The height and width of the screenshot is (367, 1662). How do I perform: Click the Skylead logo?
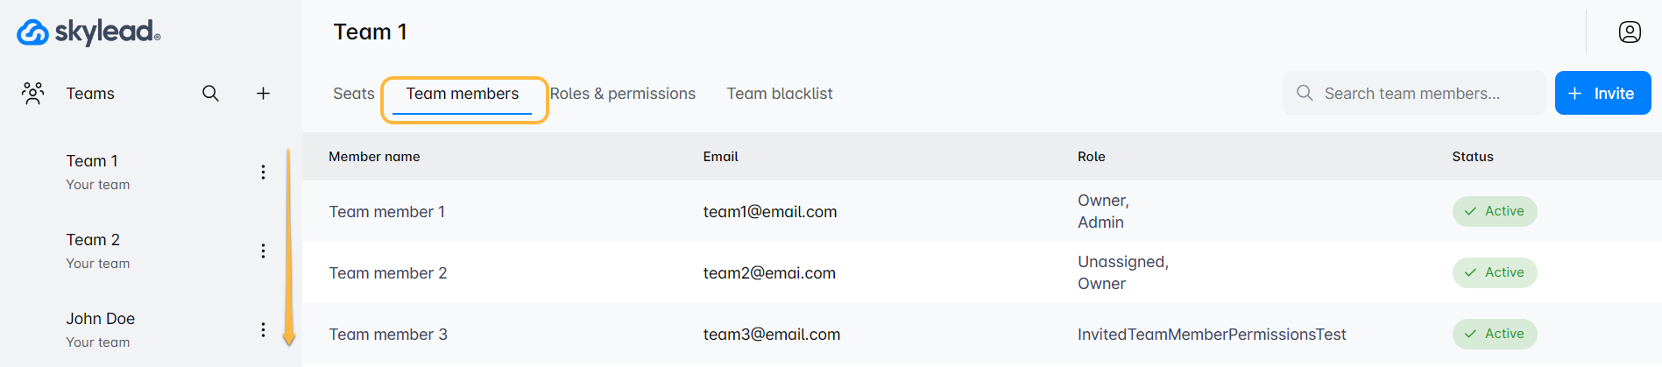click(88, 32)
